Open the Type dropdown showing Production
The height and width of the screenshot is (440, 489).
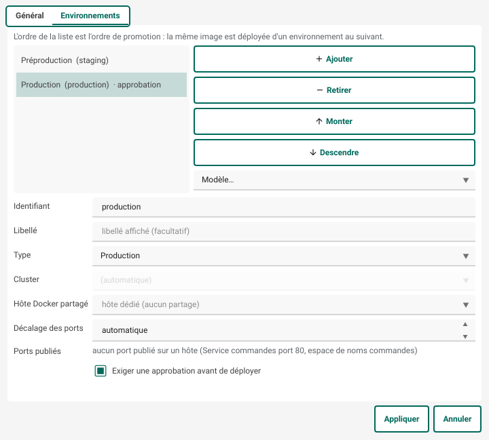283,256
